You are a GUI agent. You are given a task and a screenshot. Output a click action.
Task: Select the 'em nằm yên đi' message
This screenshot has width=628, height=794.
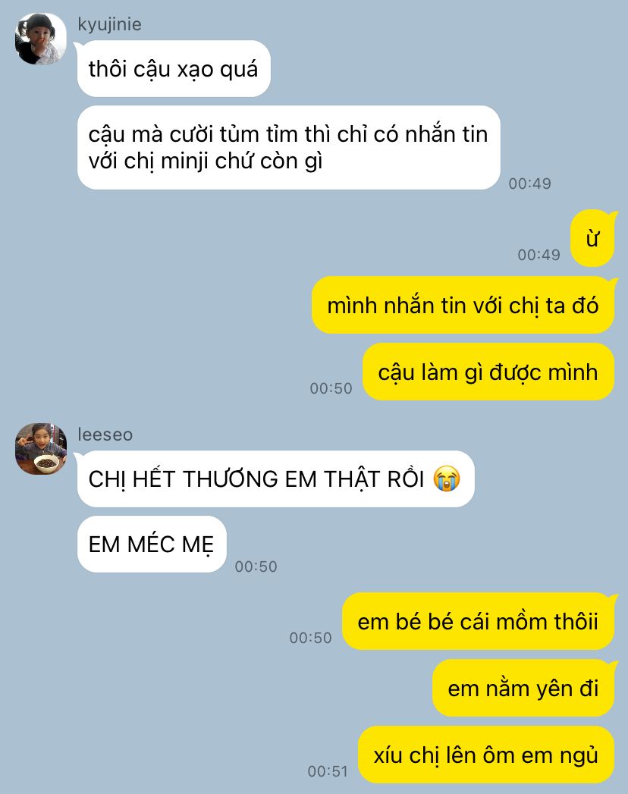[523, 688]
